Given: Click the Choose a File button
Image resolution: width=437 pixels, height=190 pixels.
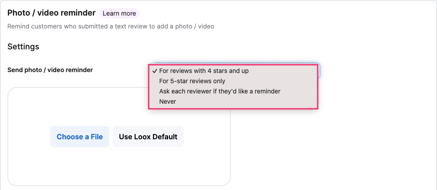Looking at the screenshot, I should point(80,137).
